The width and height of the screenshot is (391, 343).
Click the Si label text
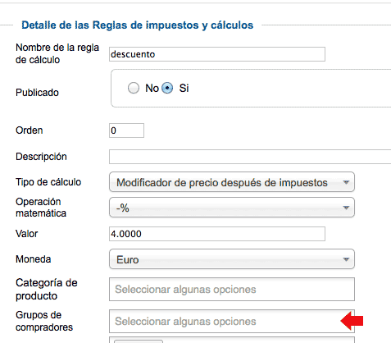click(184, 88)
